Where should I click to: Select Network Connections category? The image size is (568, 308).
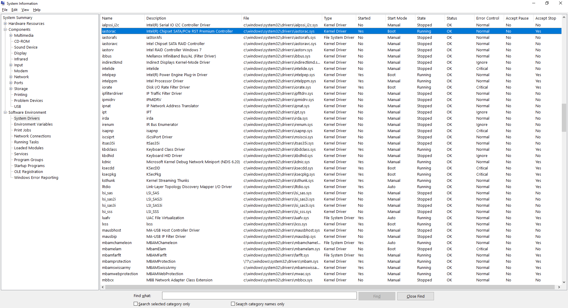tap(33, 136)
